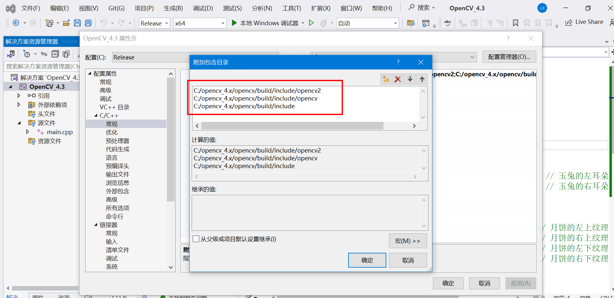Select the C:/opencv_4.x/opencv/build/include/opencv line in the edit box
614x298 pixels.
coord(256,98)
